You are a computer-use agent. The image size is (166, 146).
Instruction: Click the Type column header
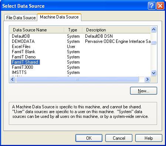(x=73, y=30)
